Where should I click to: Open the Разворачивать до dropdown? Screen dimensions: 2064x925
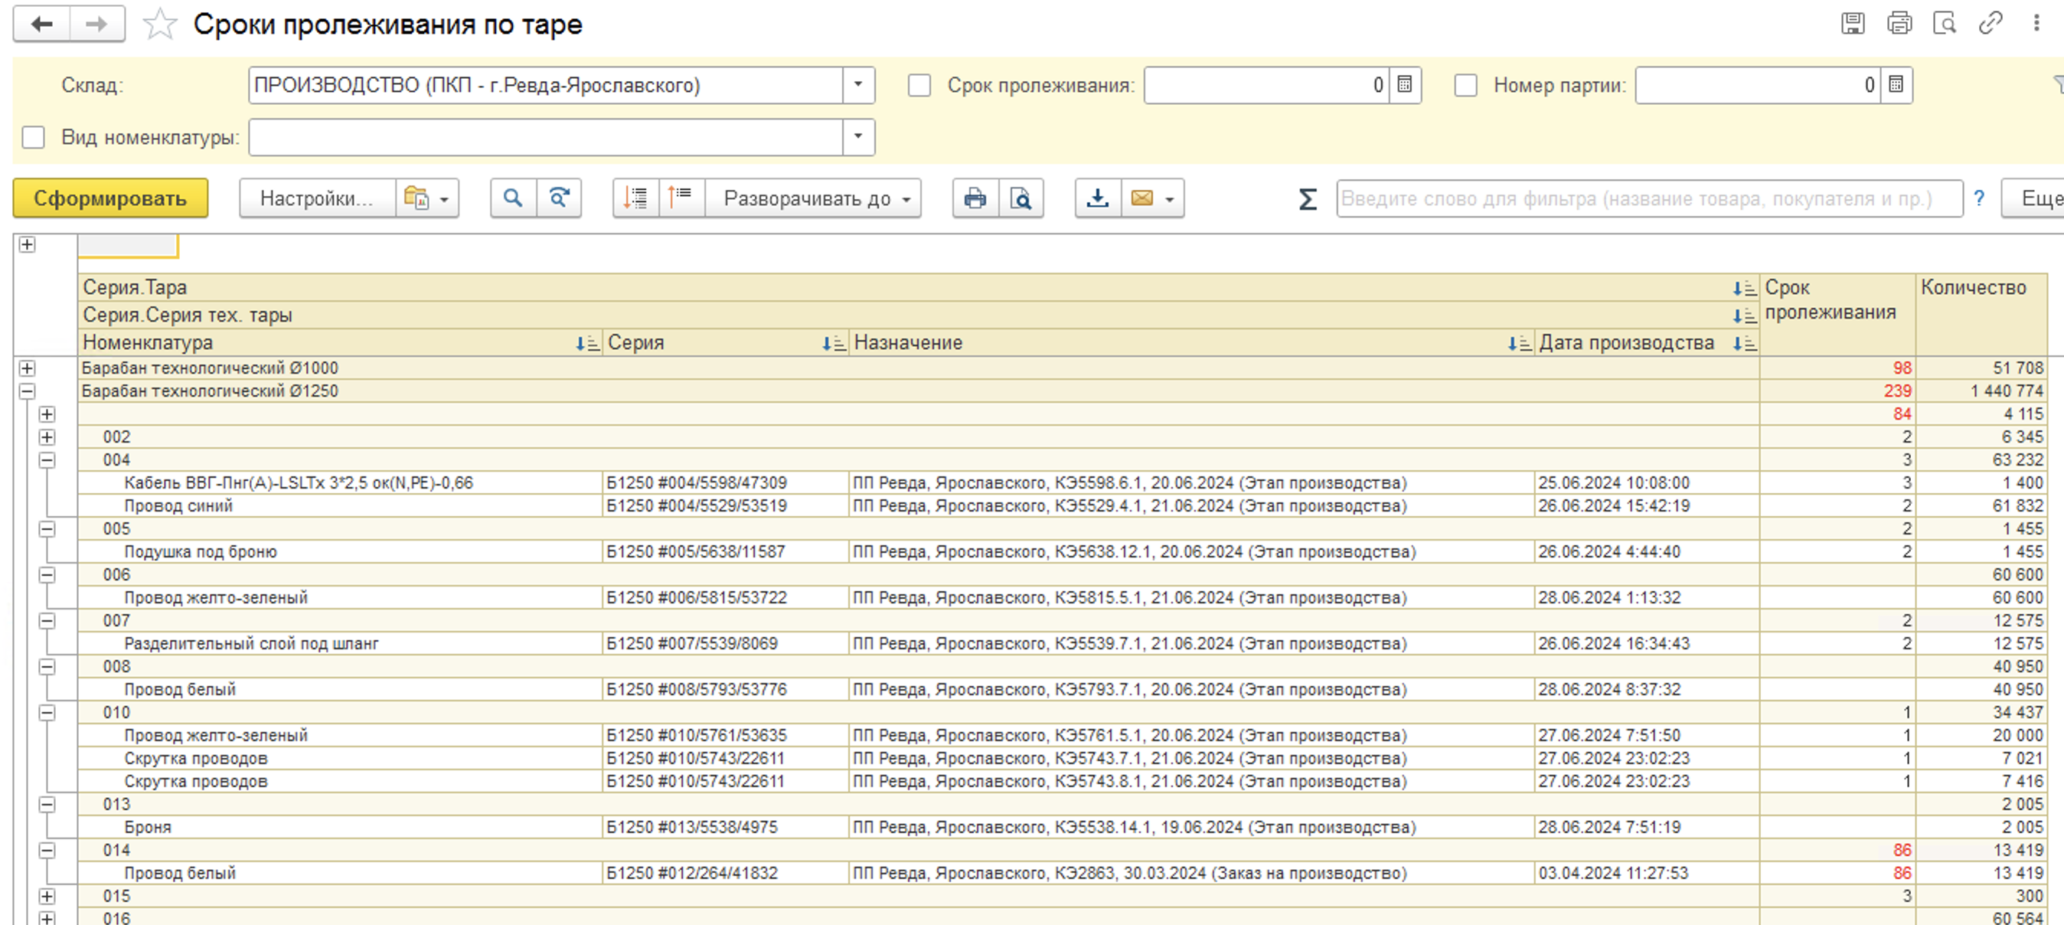click(813, 198)
